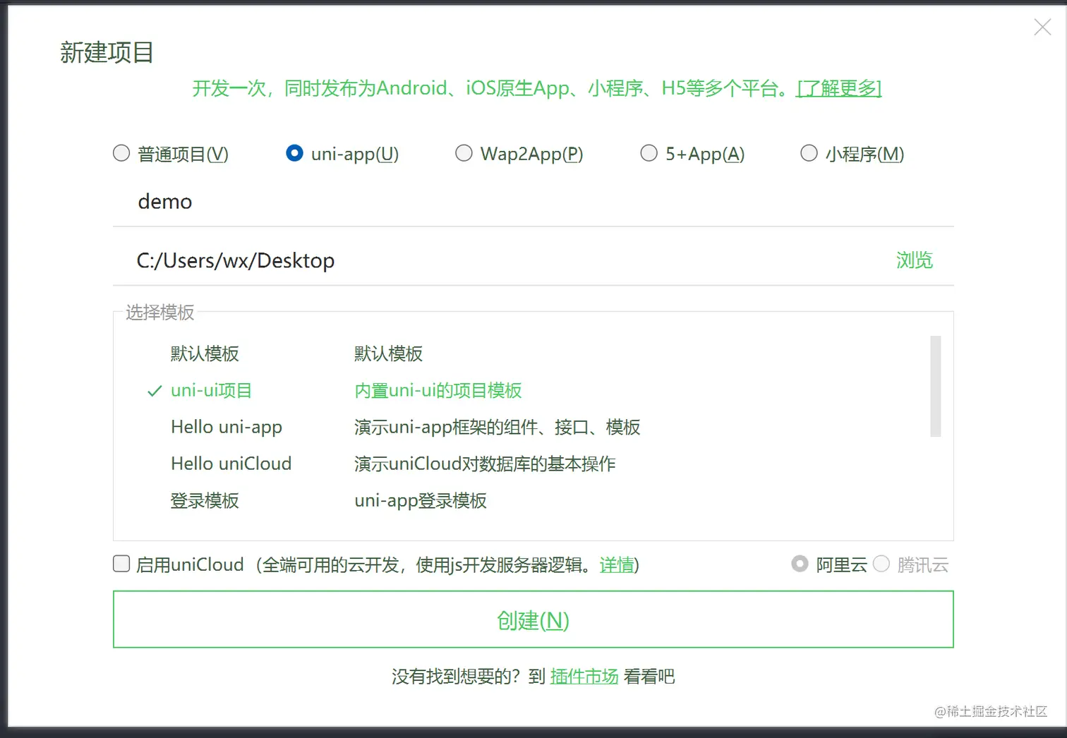Open the 插件市场 link
This screenshot has width=1067, height=738.
584,677
